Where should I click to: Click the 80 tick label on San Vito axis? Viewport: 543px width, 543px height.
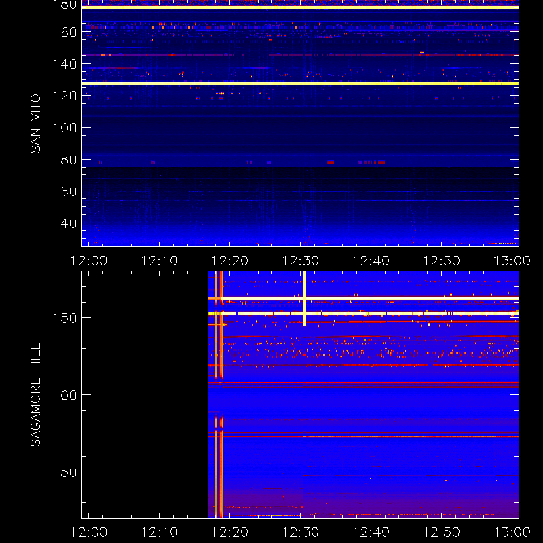click(69, 160)
